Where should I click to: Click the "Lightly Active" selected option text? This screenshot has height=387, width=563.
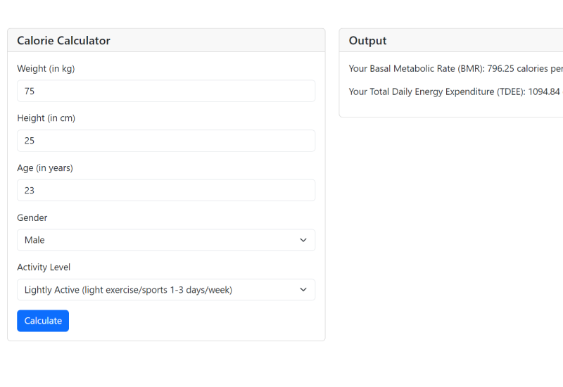128,290
